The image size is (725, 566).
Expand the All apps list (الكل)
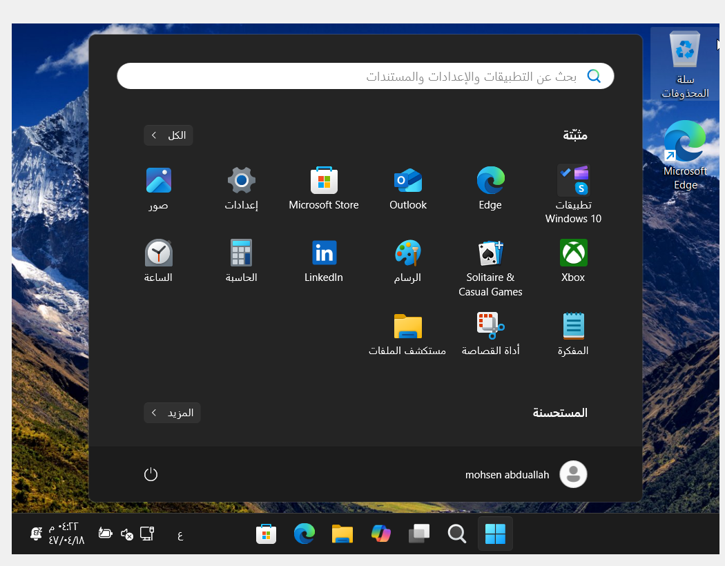[x=168, y=135]
